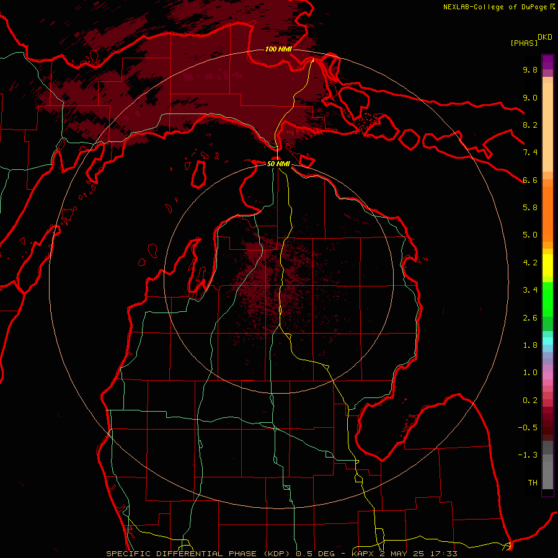The image size is (558, 558).
Task: Click the KAPX radar site identifier
Action: [363, 554]
